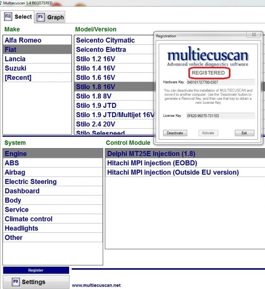Open the Select tab
This screenshot has height=289, width=265.
18,17
